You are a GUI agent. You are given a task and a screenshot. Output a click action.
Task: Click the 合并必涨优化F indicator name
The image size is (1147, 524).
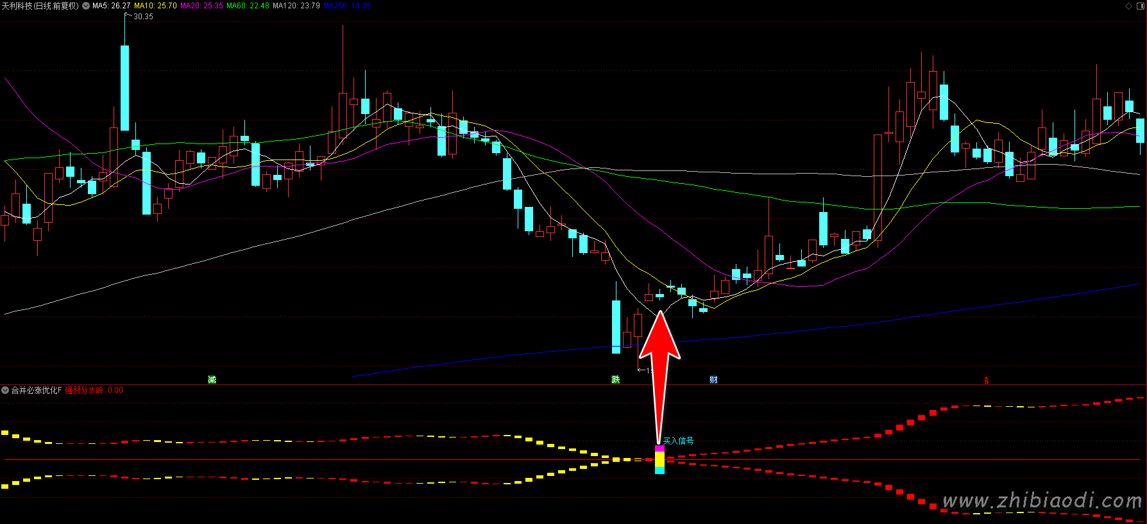tap(37, 390)
